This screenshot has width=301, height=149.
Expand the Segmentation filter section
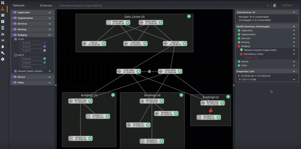pos(50,18)
